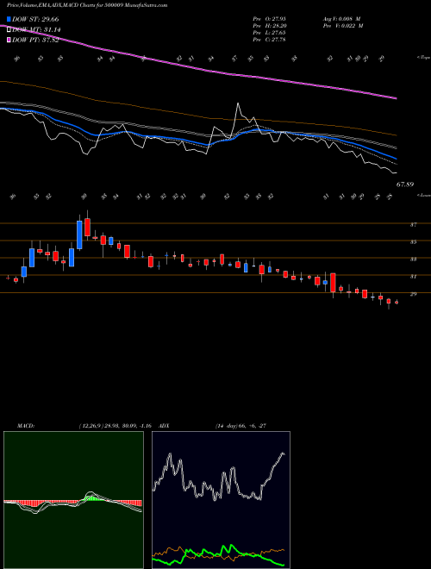Click the purple DOW PT legend swatch
Image resolution: width=431 pixels, height=569 pixels.
click(x=9, y=40)
